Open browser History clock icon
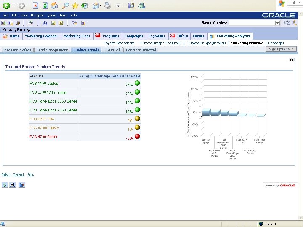This screenshot has width=303, height=227. click(85, 6)
